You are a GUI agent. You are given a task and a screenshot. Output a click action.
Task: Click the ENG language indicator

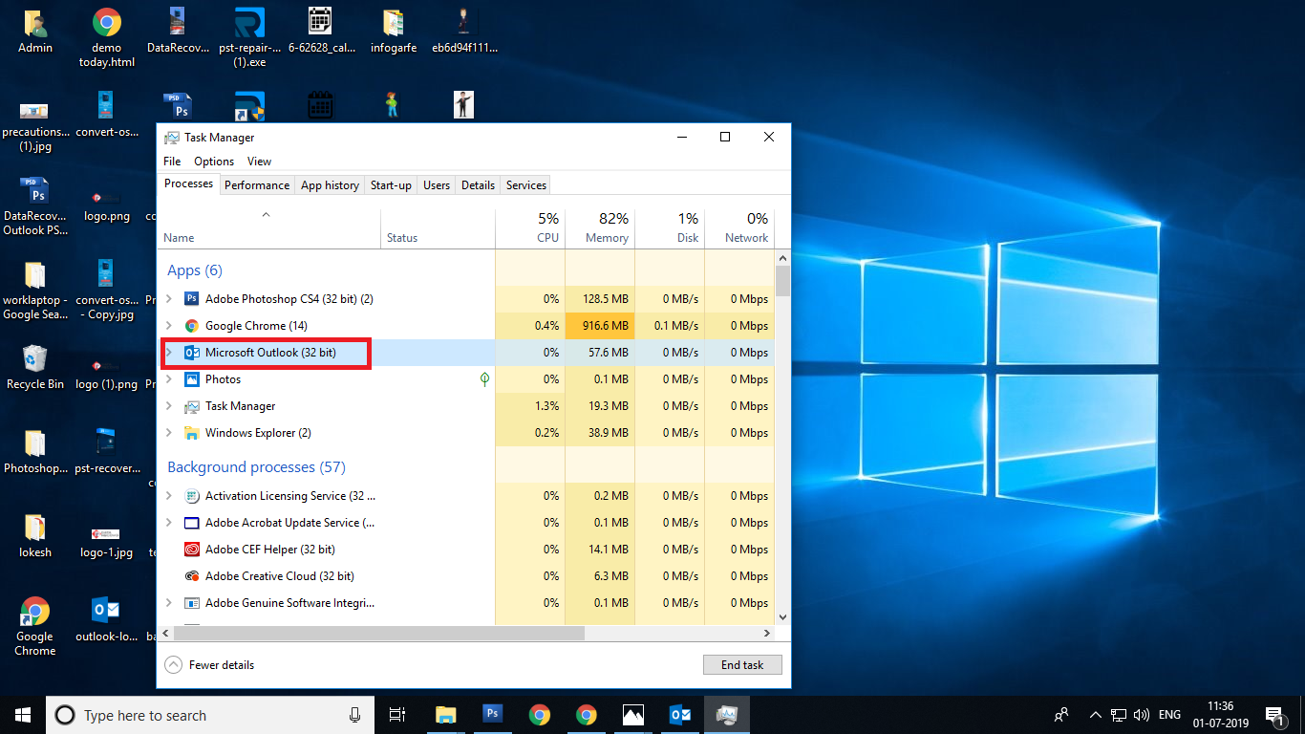pos(1169,715)
